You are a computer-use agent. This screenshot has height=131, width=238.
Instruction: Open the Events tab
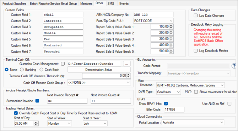[124, 4]
